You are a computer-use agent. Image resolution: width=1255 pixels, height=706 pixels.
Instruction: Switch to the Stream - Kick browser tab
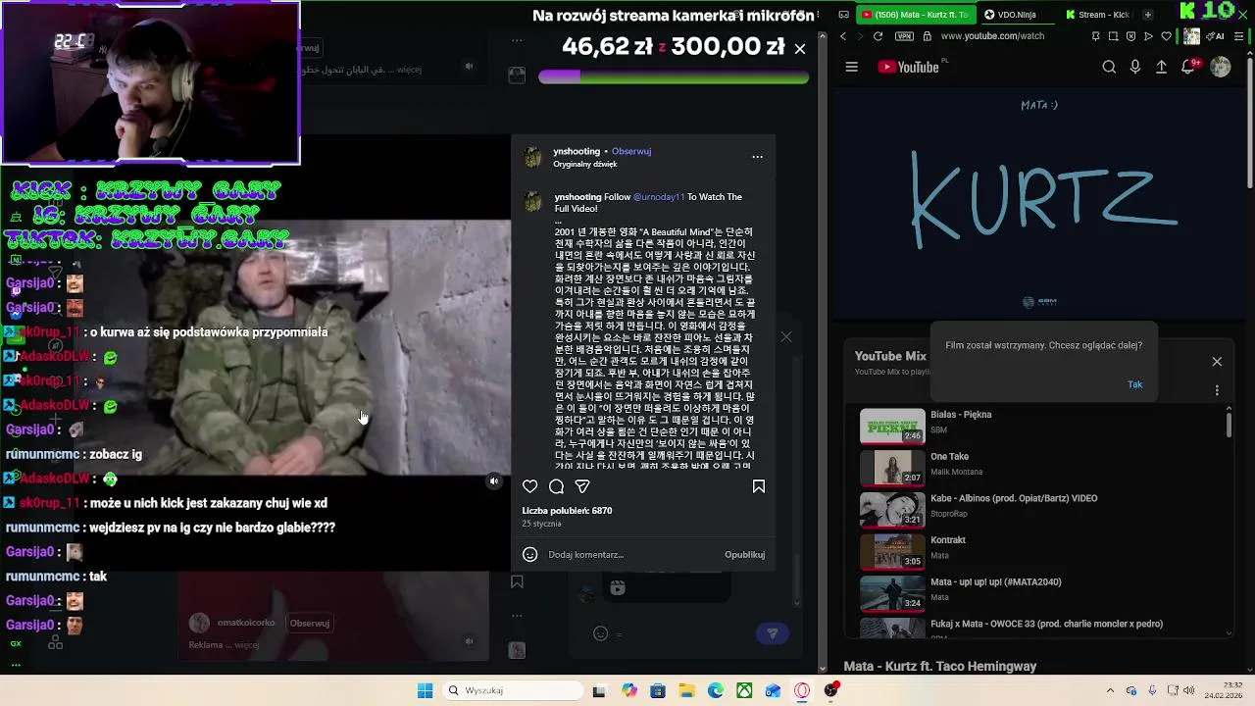pos(1098,15)
